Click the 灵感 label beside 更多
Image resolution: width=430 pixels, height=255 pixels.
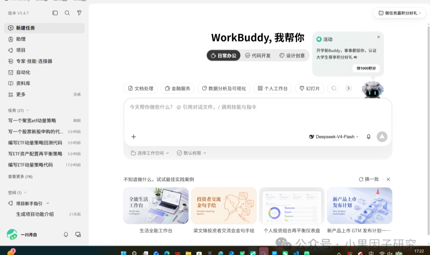pyautogui.click(x=77, y=95)
